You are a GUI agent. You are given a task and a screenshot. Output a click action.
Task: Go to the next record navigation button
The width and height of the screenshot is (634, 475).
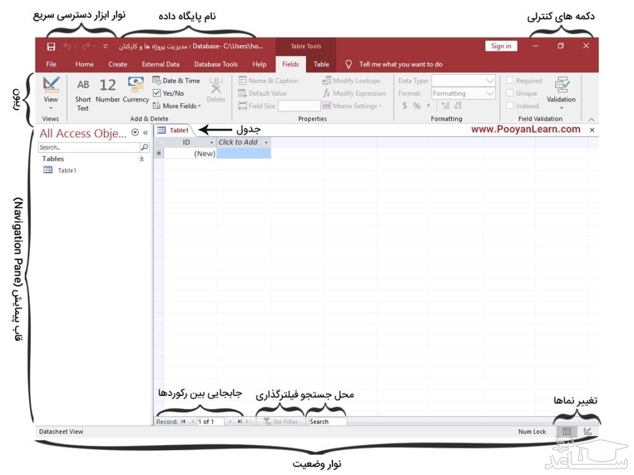[x=231, y=422]
